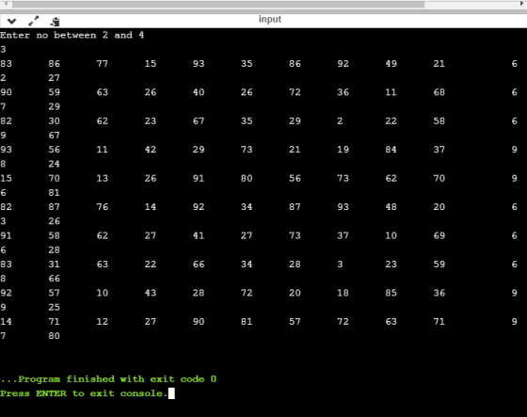Click the value 43 in the output
This screenshot has width=527, height=417.
tap(151, 293)
